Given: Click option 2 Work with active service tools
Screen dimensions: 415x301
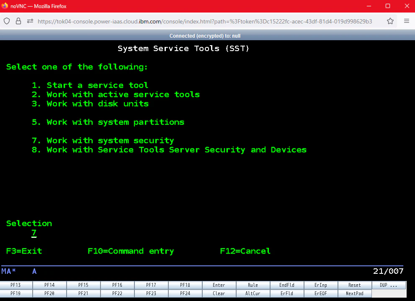Looking at the screenshot, I should tap(116, 95).
